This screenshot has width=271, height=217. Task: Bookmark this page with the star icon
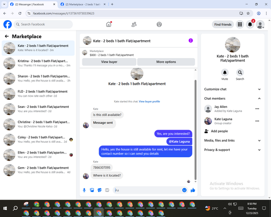pos(248,13)
